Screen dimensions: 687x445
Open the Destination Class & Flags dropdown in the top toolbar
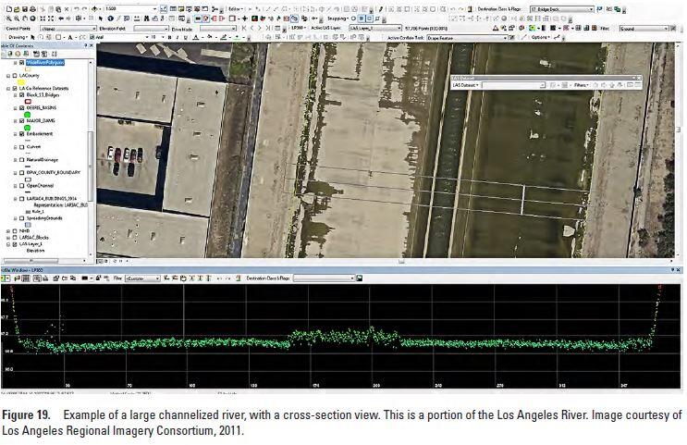pyautogui.click(x=561, y=8)
